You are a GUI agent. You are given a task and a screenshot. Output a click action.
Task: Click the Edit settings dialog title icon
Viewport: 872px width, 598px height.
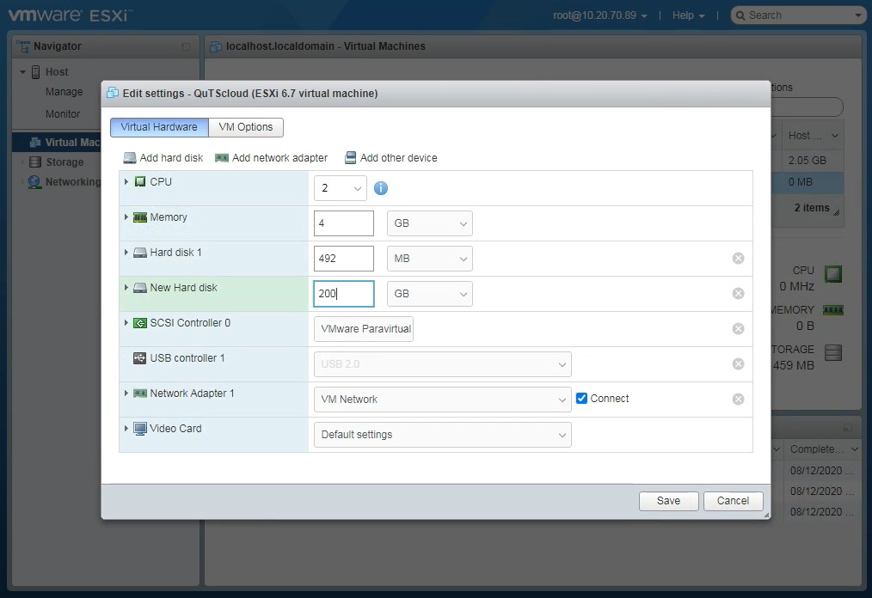113,93
